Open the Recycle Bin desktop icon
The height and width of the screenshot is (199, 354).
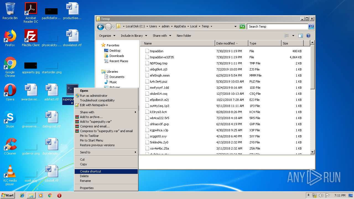[10, 11]
